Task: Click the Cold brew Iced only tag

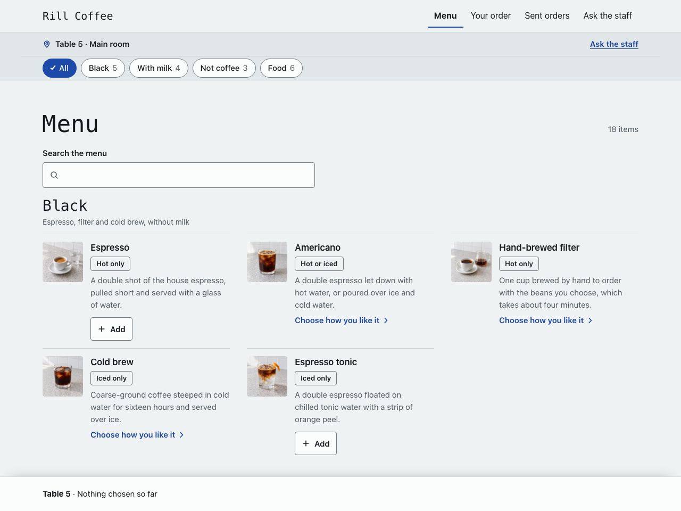Action: click(x=111, y=378)
